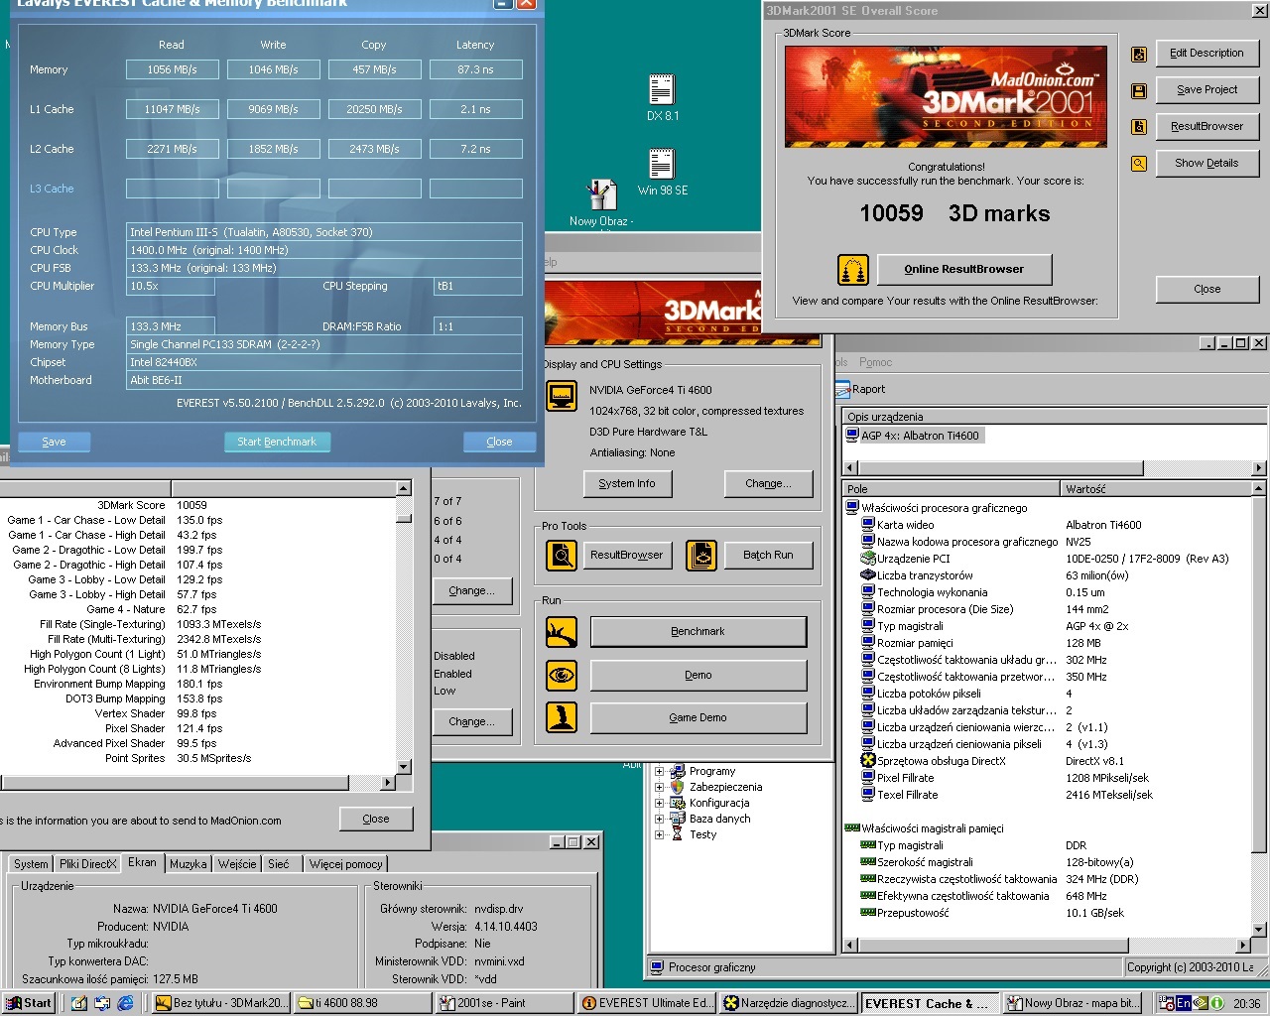This screenshot has height=1016, width=1270.
Task: Click the Show Details magnifier icon
Action: click(1139, 164)
